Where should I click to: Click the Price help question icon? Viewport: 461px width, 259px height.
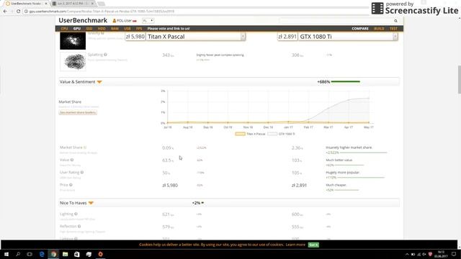[71, 185]
